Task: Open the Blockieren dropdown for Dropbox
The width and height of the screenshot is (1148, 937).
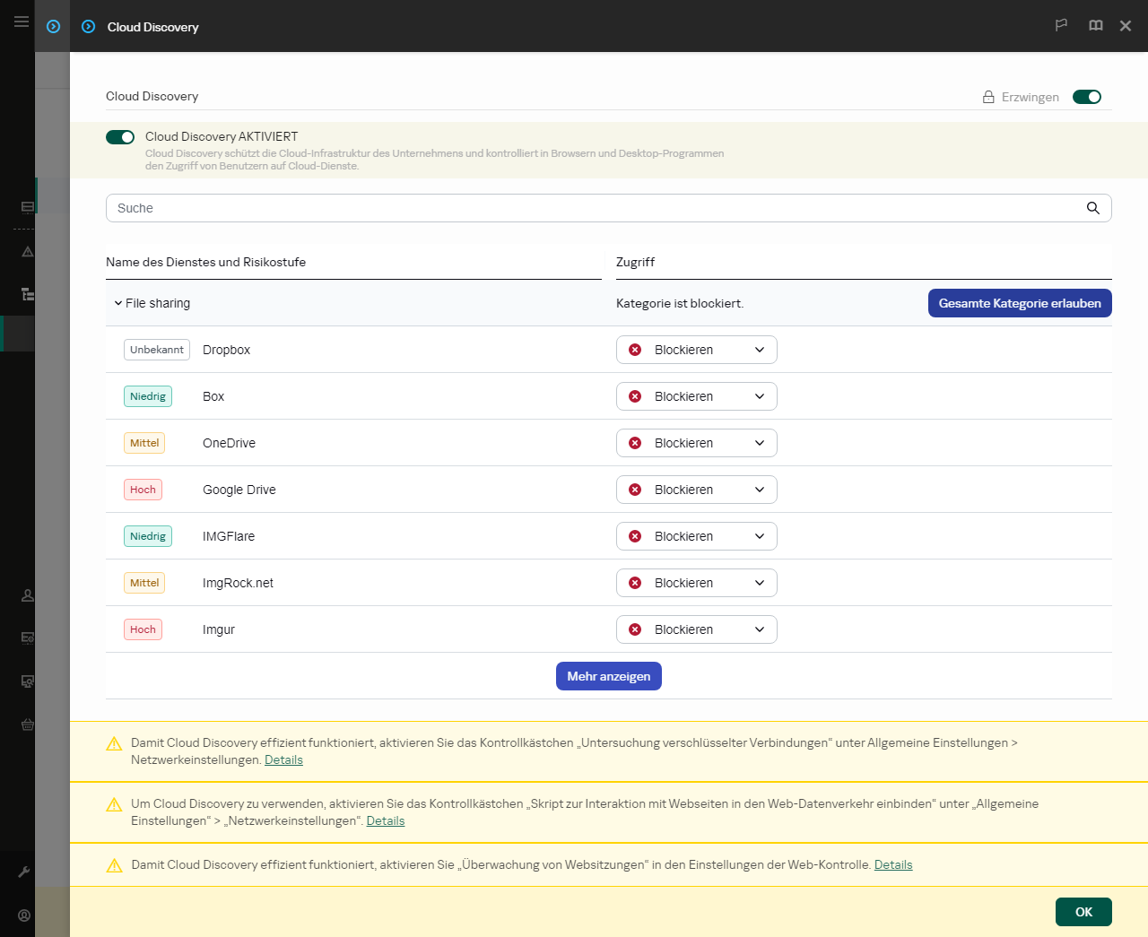Action: point(696,350)
